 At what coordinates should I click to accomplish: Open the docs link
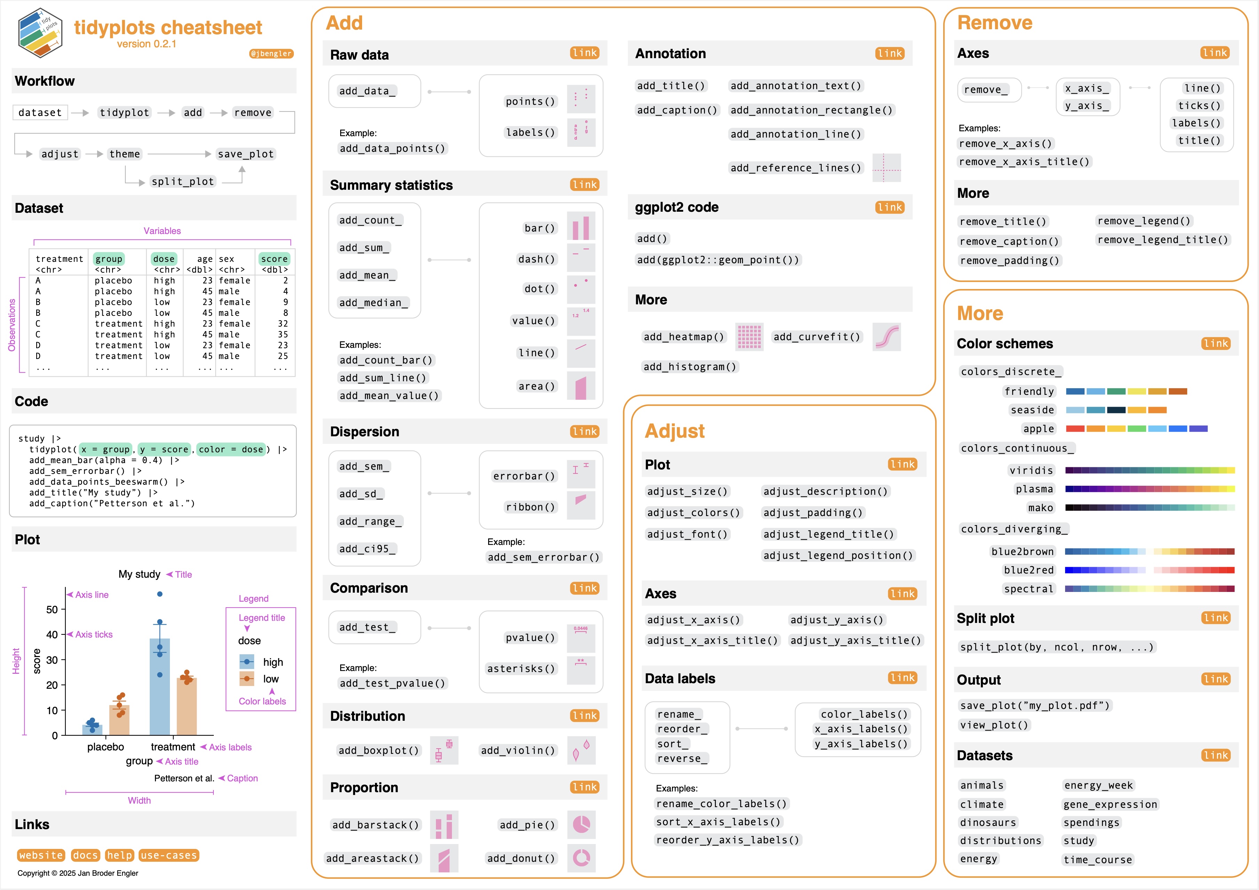pos(85,855)
